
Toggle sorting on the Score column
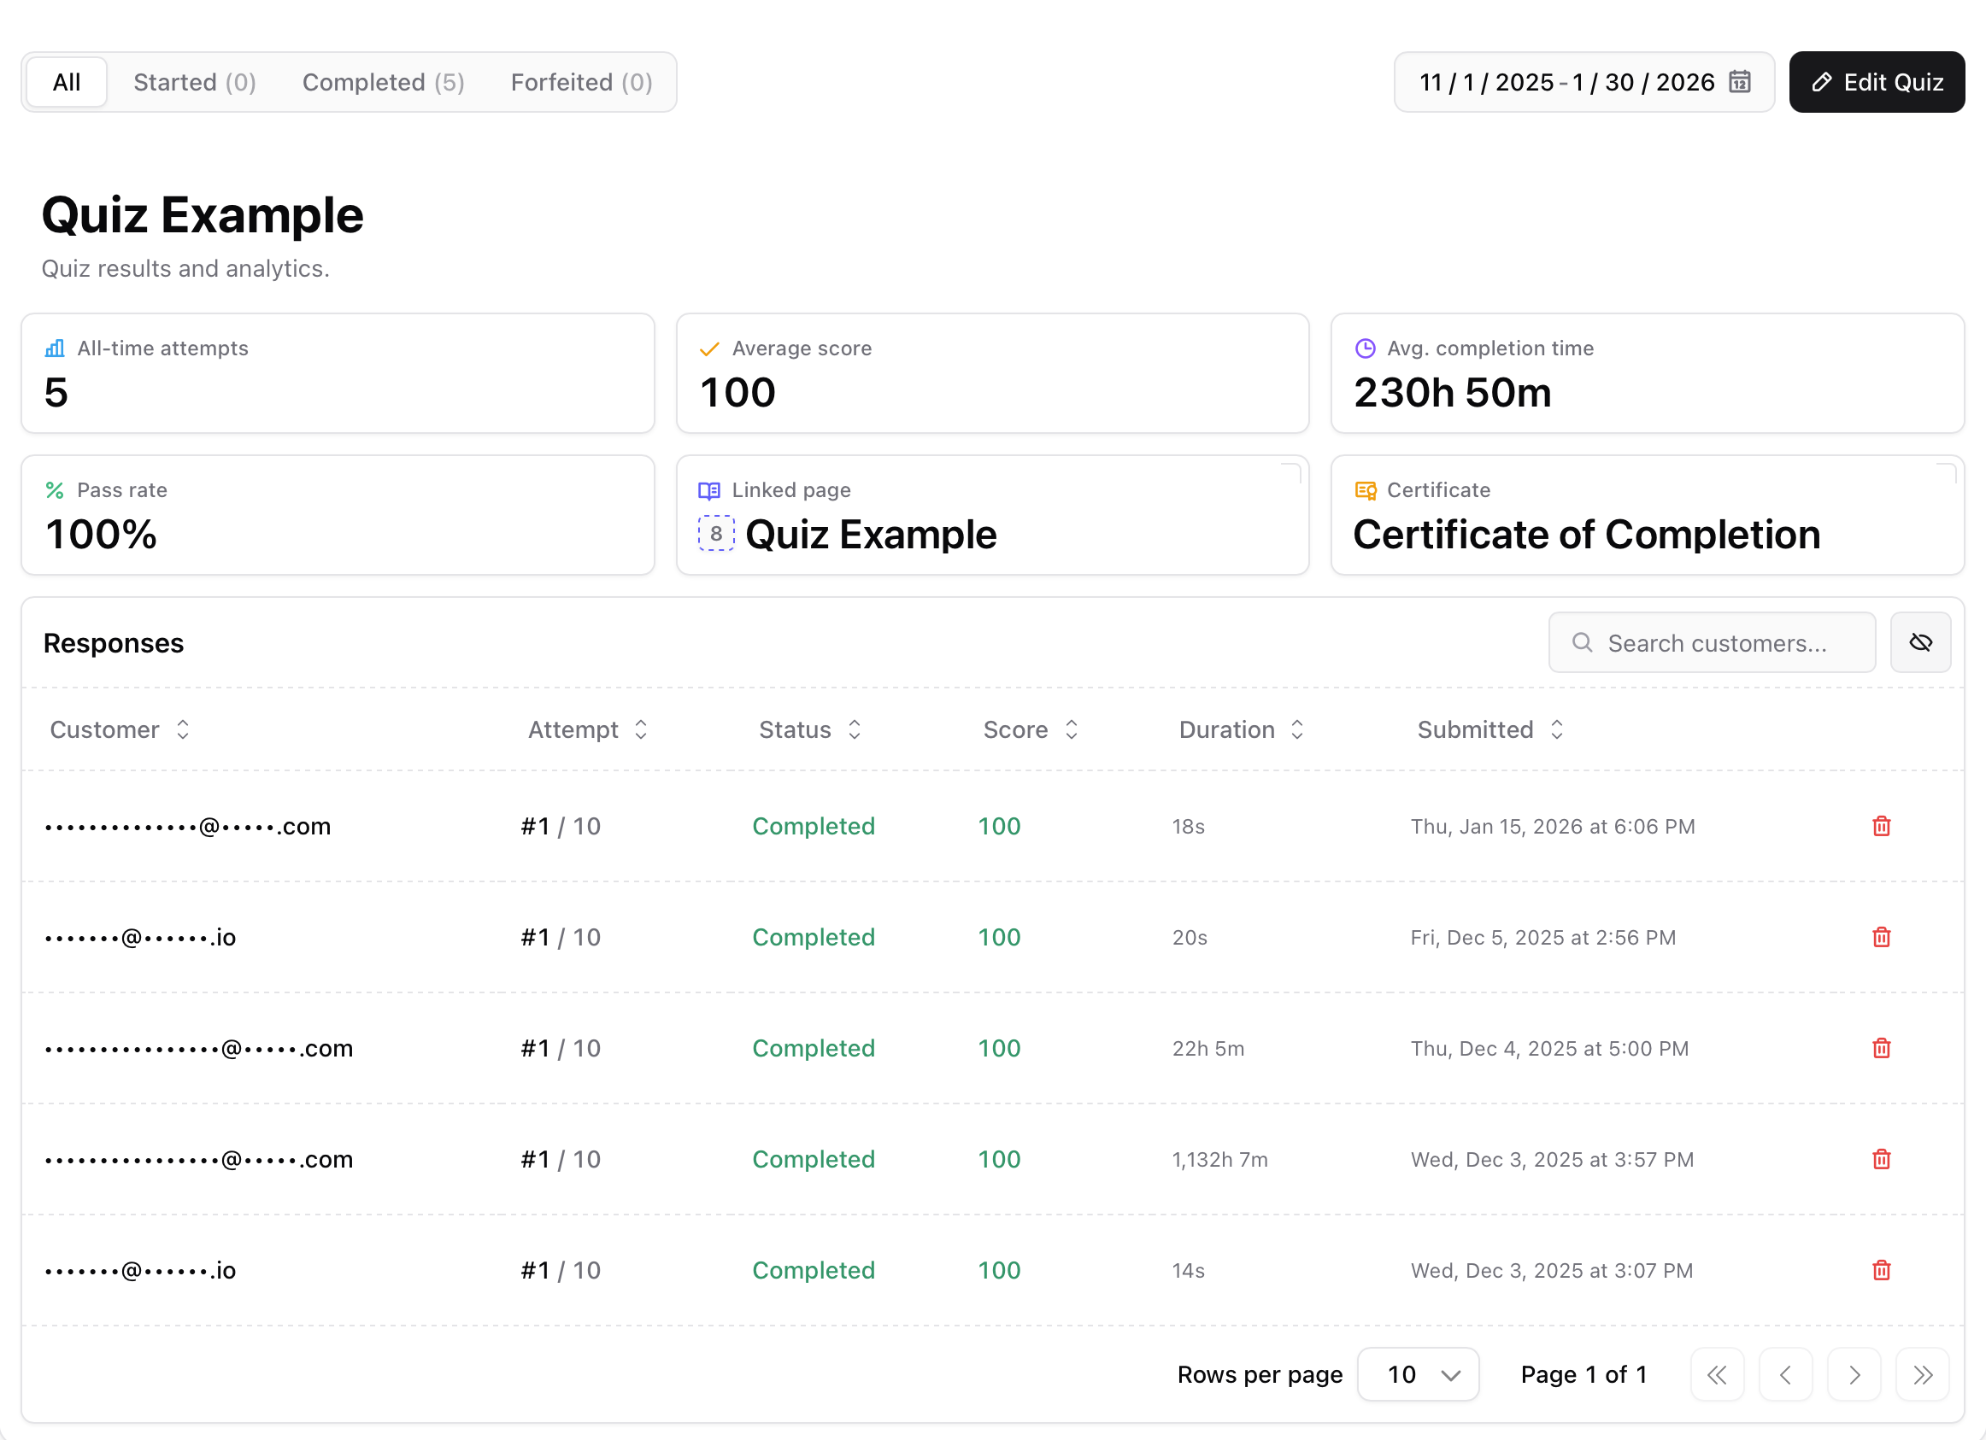(1072, 729)
